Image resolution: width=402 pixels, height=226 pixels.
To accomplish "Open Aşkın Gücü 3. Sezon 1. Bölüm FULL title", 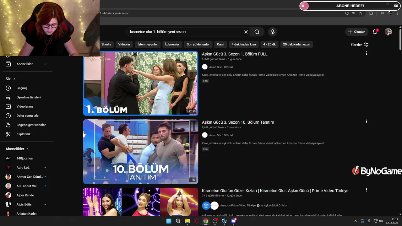I will coord(235,54).
